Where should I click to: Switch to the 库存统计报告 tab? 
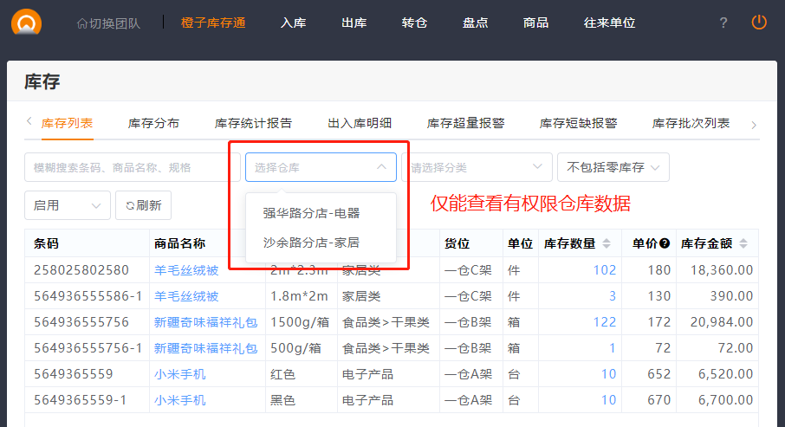coord(253,123)
